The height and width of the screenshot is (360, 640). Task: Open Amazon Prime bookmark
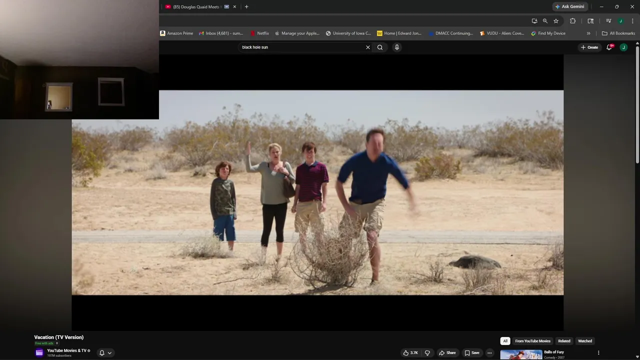[176, 33]
